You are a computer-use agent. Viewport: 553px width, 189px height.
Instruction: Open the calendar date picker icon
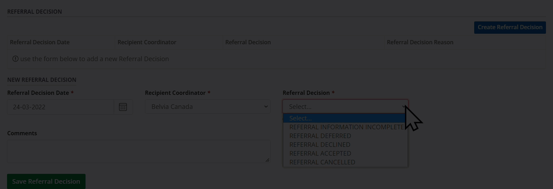click(123, 107)
